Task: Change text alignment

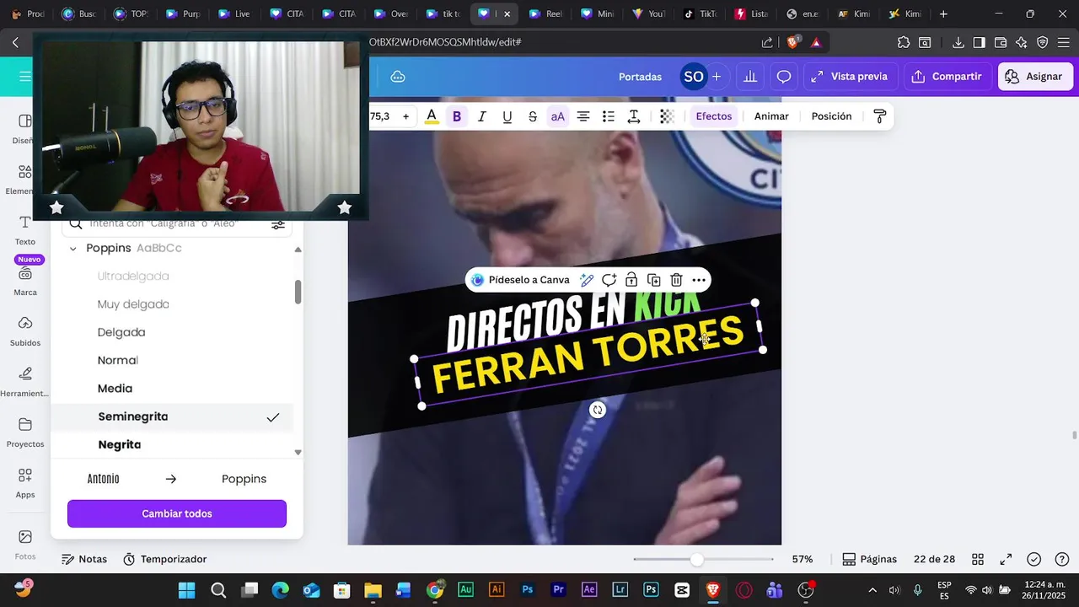Action: (583, 116)
